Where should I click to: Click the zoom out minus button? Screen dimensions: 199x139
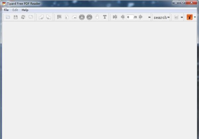tap(90, 17)
